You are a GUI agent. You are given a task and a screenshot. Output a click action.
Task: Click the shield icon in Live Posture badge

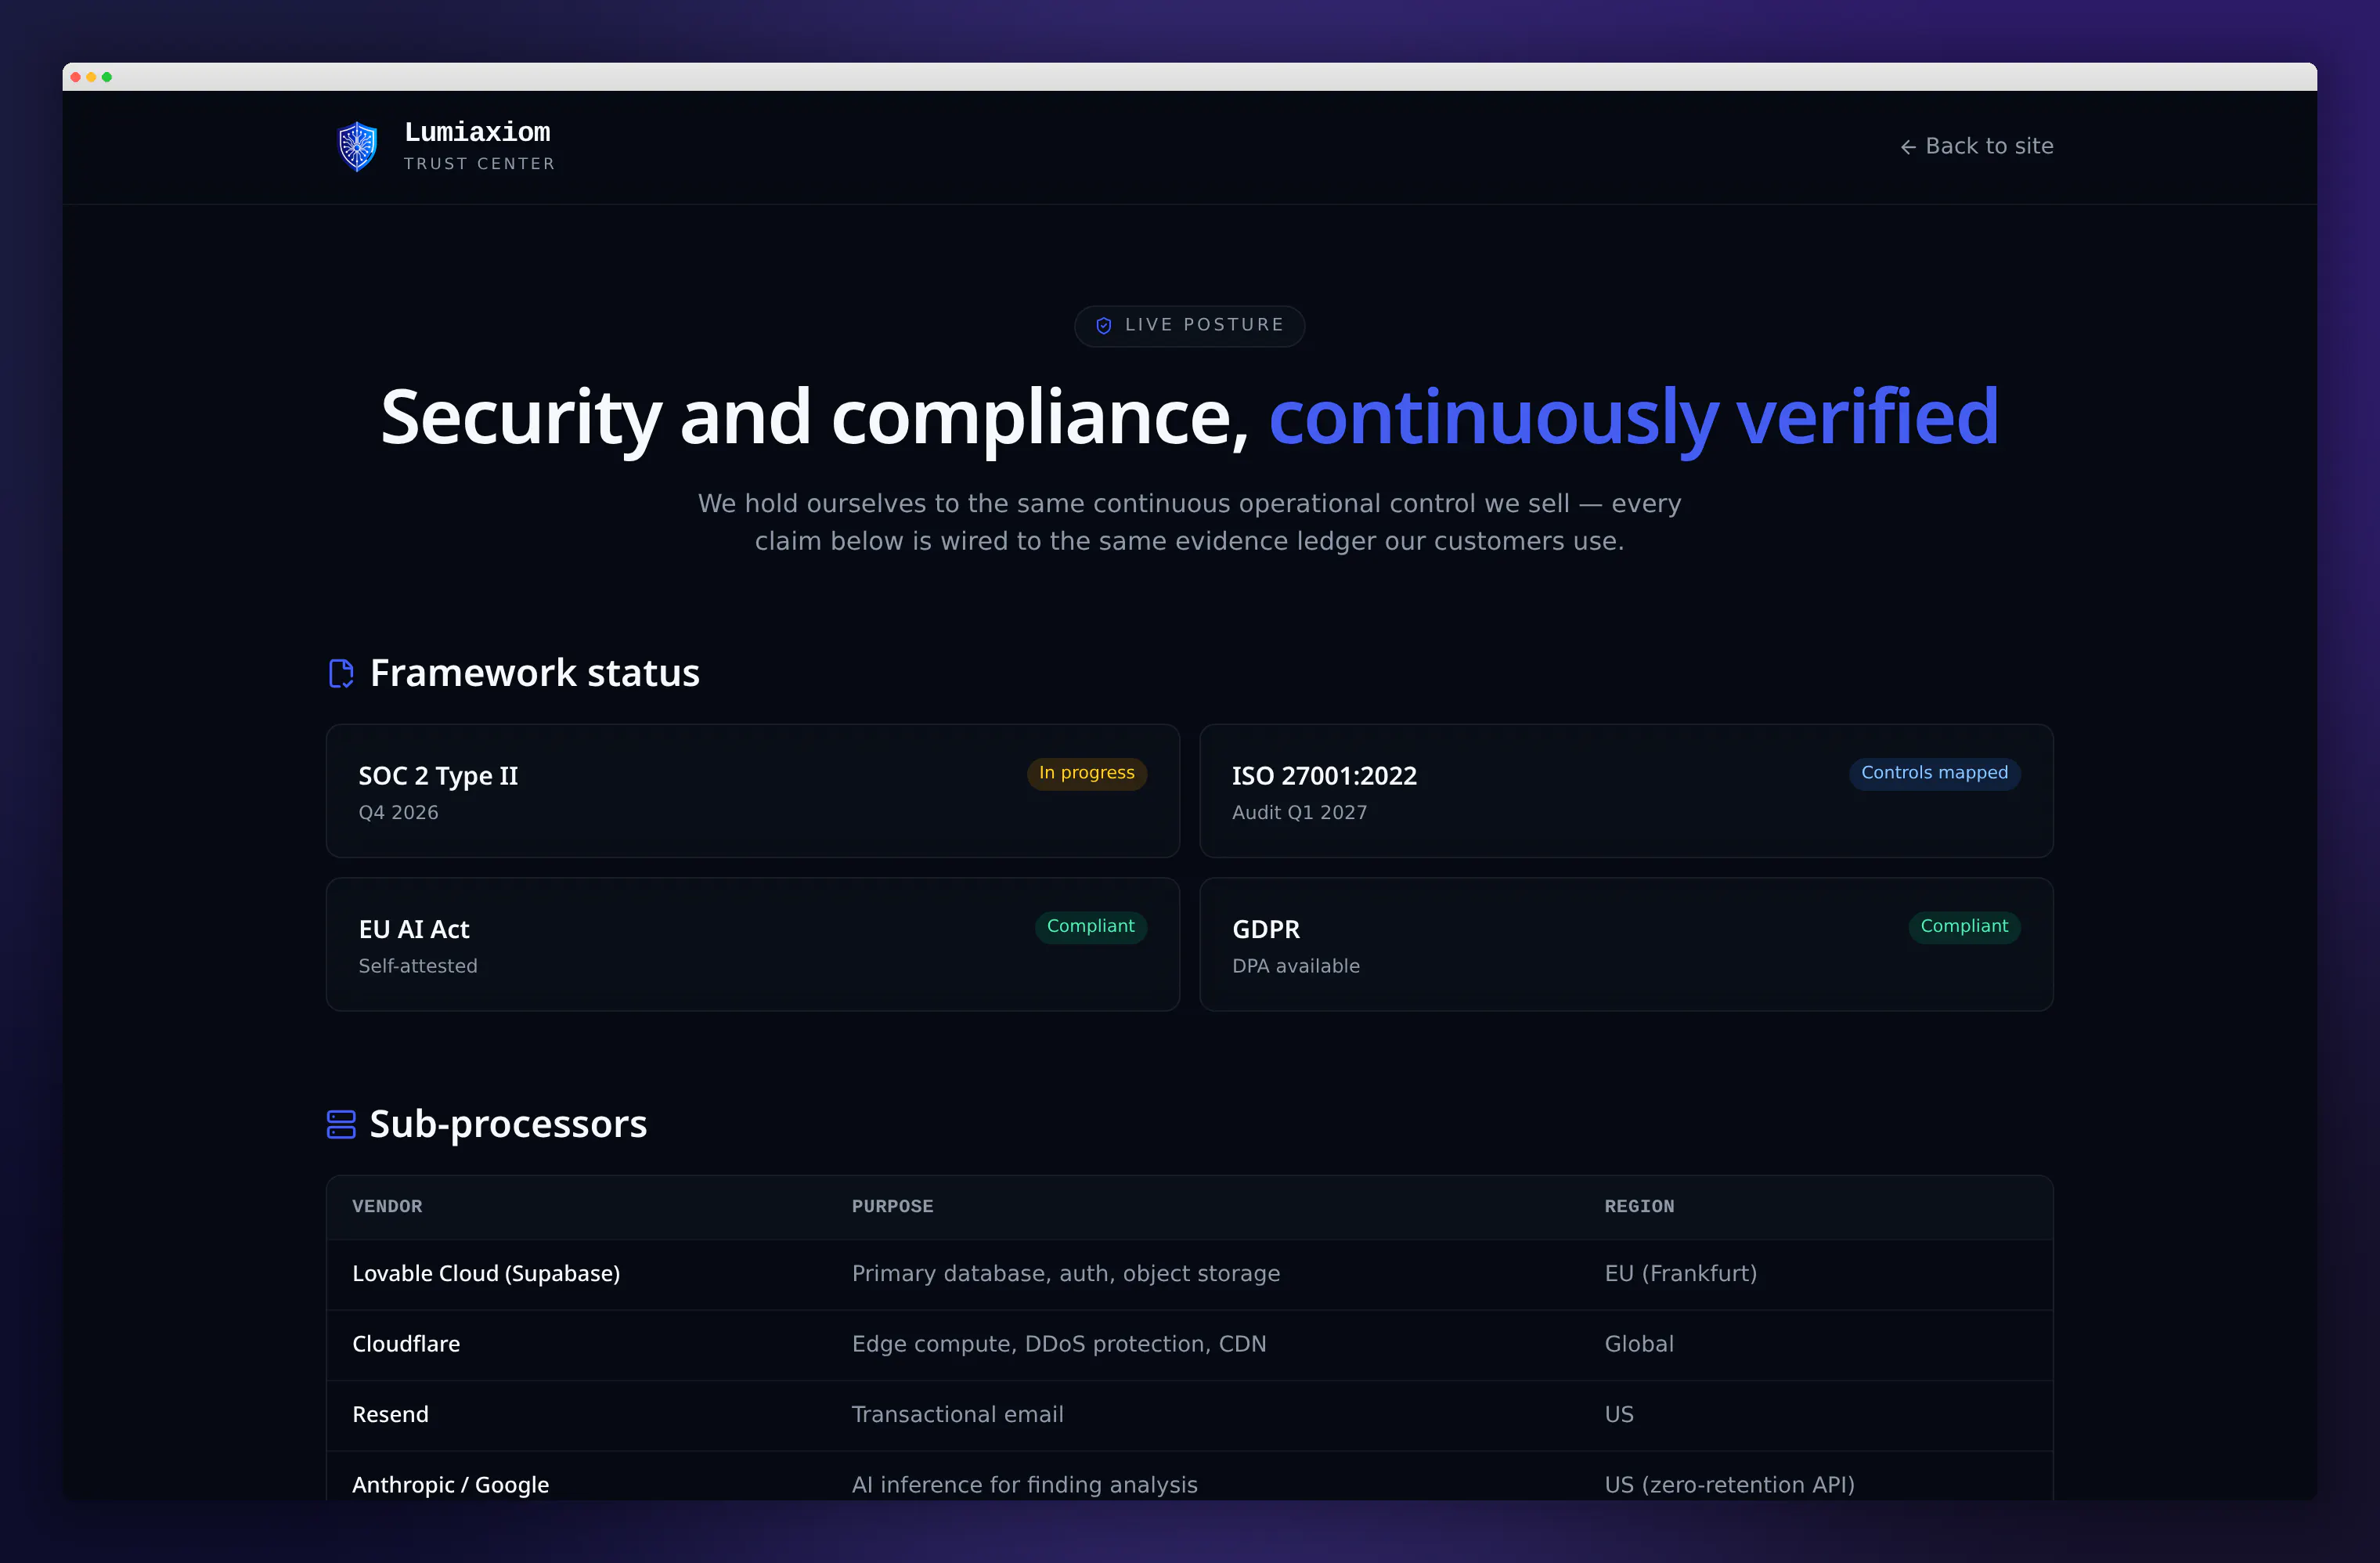click(1104, 326)
